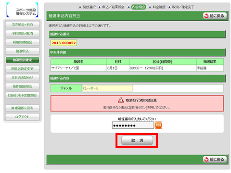Click the 申込／結果照会 step indicator
This screenshot has height=173, width=231.
[111, 7]
